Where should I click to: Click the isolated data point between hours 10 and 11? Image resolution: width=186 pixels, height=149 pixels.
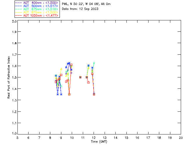point(80,77)
